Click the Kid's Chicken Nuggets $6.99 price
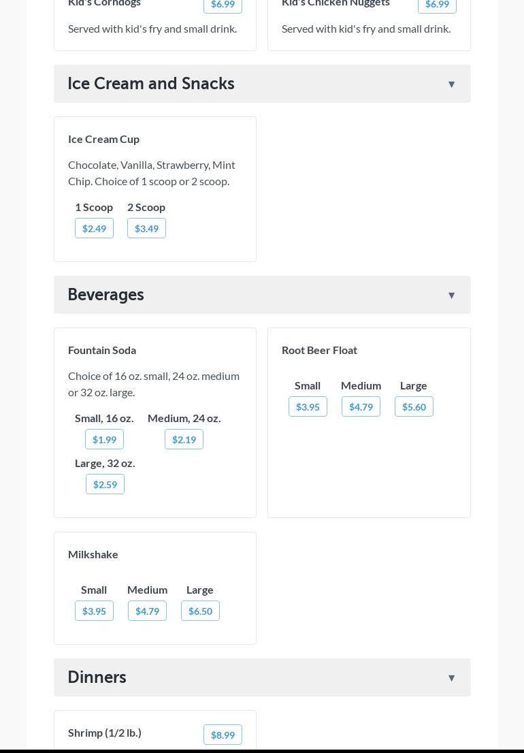The height and width of the screenshot is (753, 524). coord(437,5)
